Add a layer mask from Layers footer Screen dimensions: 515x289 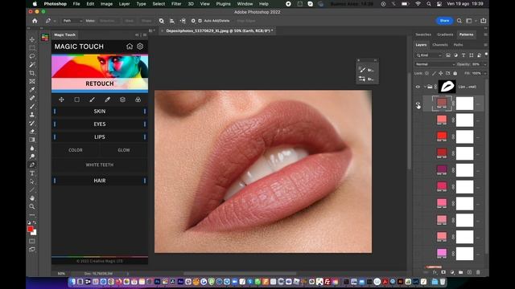pyautogui.click(x=443, y=272)
